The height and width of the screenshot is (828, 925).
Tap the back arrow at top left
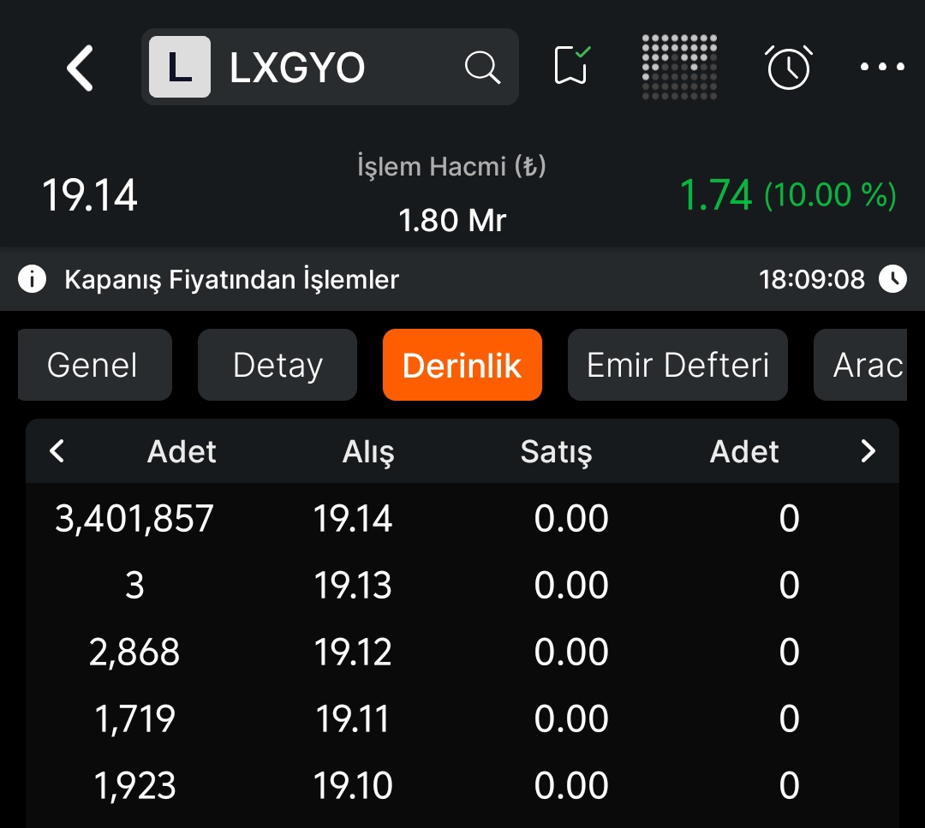(x=81, y=68)
